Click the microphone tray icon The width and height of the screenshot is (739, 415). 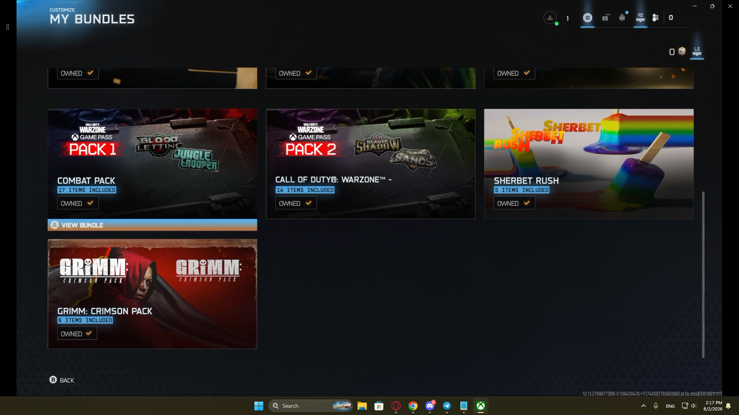[x=656, y=406]
